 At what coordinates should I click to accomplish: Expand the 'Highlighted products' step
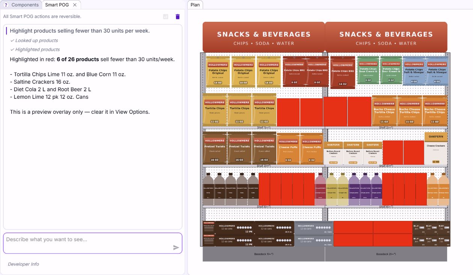pos(35,50)
